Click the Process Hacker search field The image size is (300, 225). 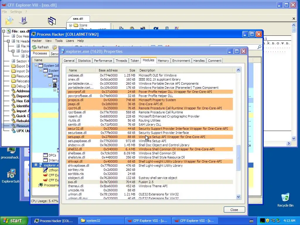click(233, 47)
